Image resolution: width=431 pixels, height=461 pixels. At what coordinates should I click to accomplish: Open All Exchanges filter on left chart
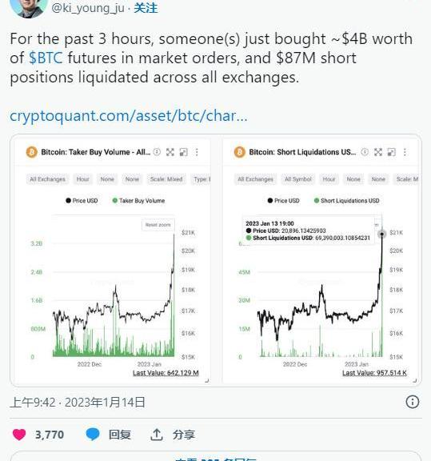click(48, 179)
